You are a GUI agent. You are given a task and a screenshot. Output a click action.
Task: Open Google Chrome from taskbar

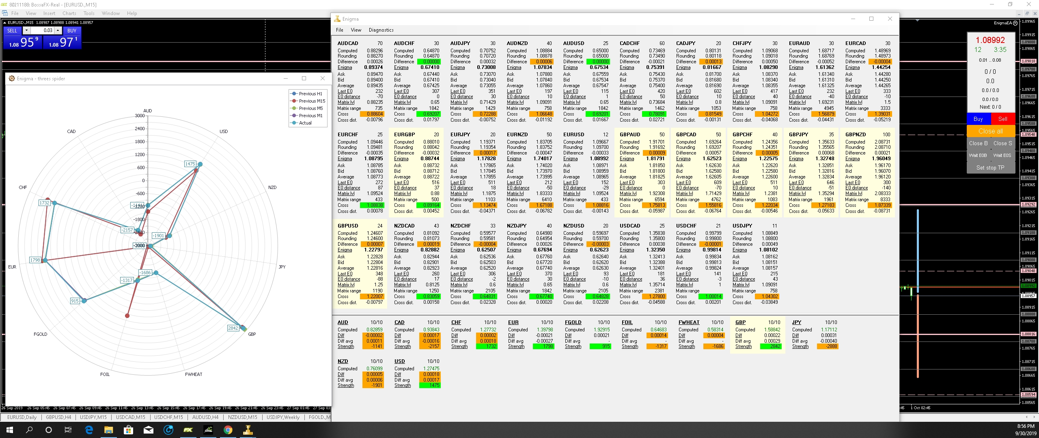(x=228, y=430)
